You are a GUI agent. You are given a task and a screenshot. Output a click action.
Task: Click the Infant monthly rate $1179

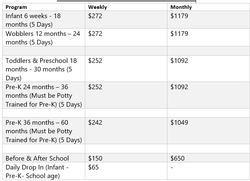point(179,16)
